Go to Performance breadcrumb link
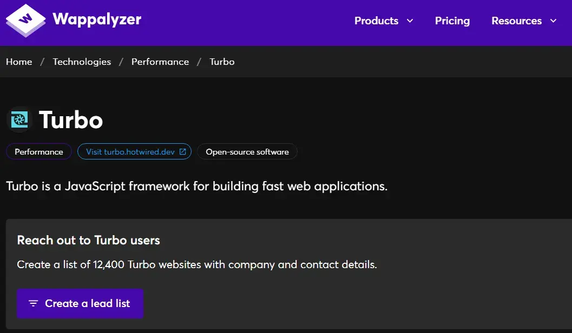The width and height of the screenshot is (572, 333). (x=160, y=62)
